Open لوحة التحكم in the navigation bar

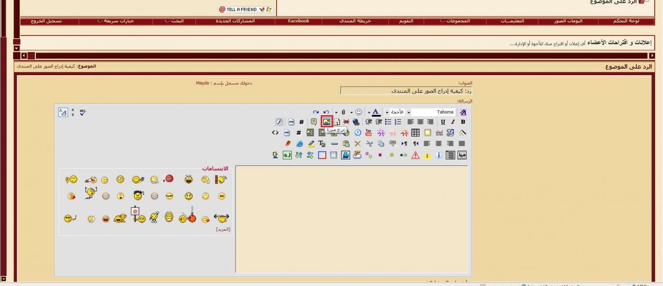[x=626, y=21]
